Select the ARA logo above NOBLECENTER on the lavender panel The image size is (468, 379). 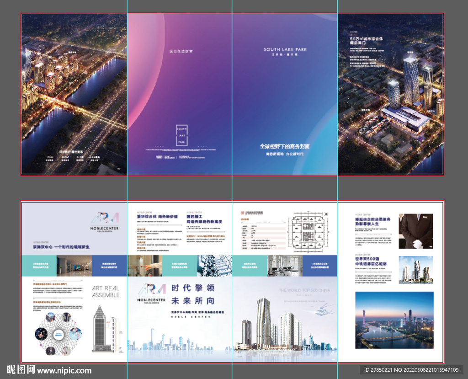click(x=105, y=218)
